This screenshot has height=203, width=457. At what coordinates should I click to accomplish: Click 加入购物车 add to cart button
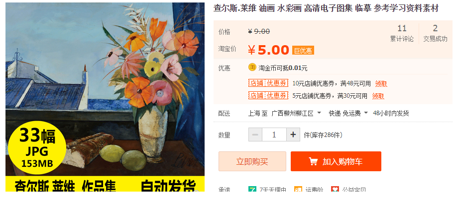point(336,161)
